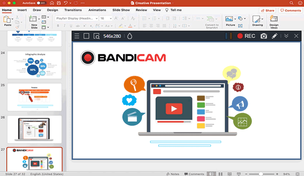
Task: Toggle AutoSave switch
Action: pos(41,3)
